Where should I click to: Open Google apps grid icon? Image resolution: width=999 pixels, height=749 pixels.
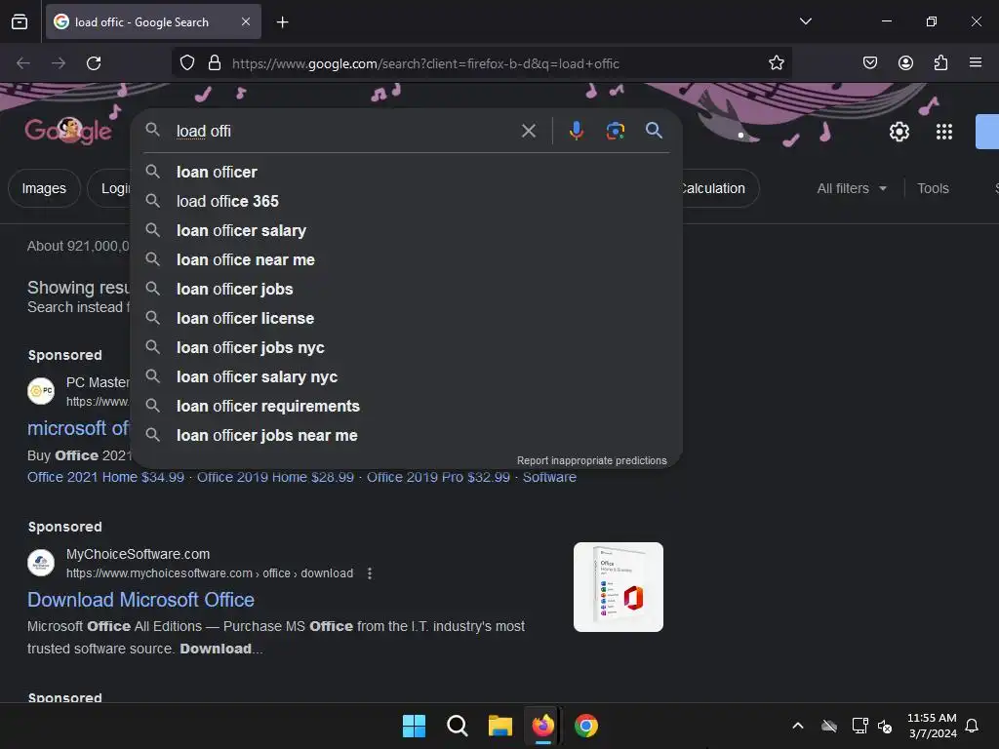click(943, 132)
